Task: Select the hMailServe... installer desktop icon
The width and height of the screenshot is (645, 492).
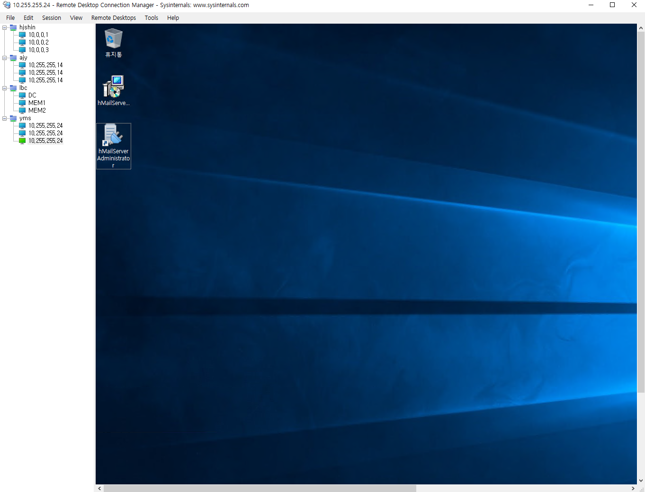Action: tap(114, 90)
